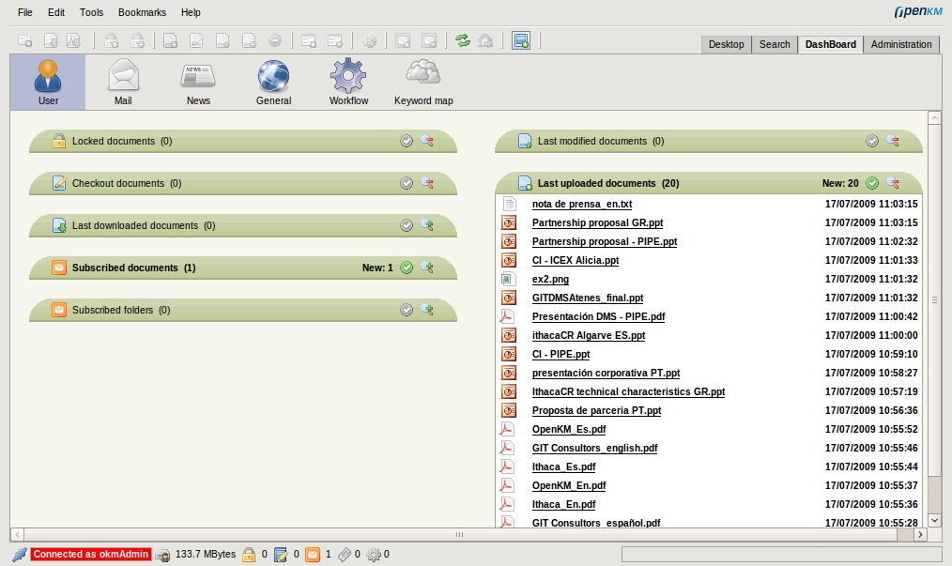
Task: Click the Add subscription toolbar icon
Action: 403,40
